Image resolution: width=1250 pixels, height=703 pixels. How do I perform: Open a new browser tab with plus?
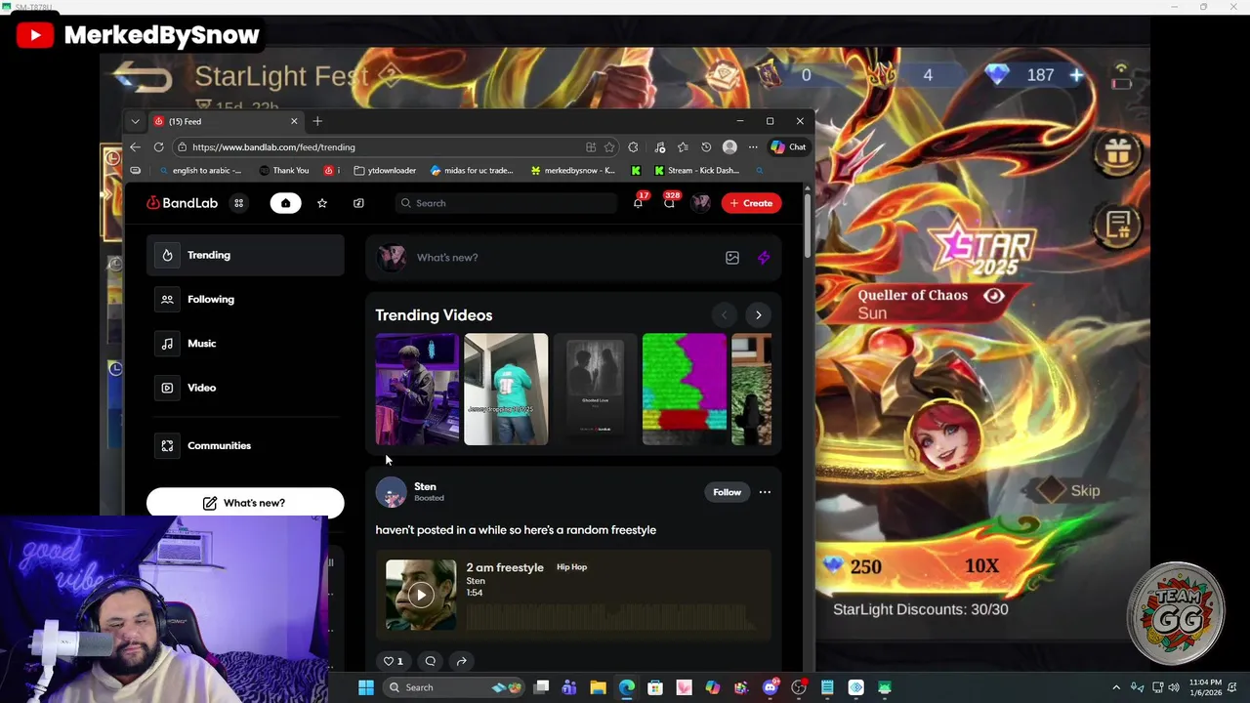317,121
